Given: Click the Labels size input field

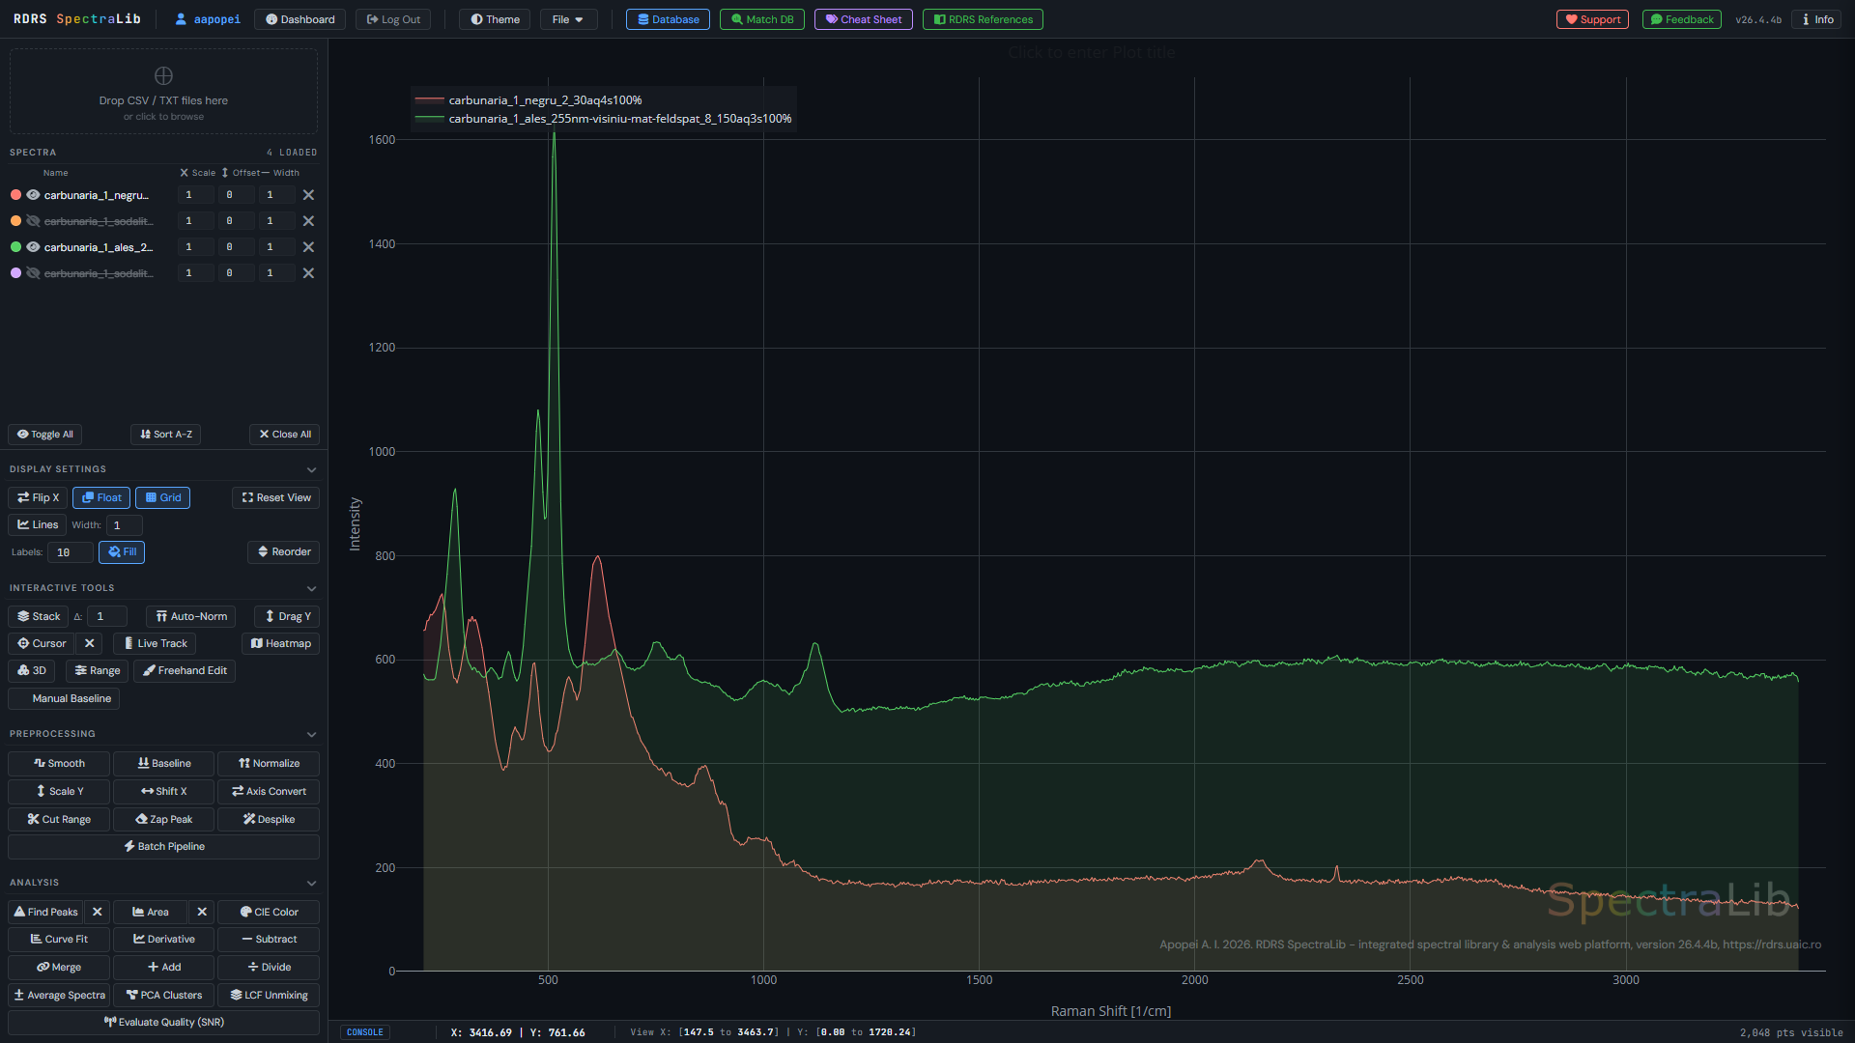Looking at the screenshot, I should click(70, 552).
